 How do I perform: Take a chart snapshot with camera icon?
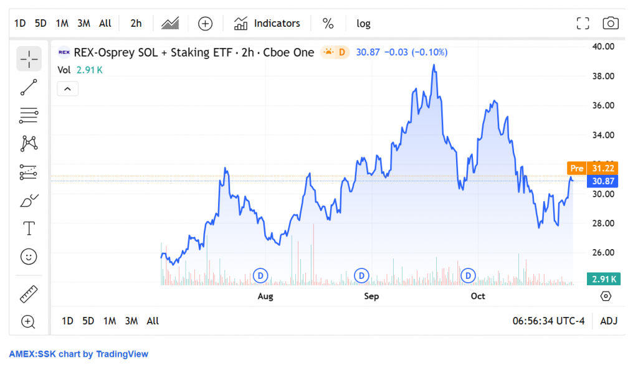pos(610,24)
